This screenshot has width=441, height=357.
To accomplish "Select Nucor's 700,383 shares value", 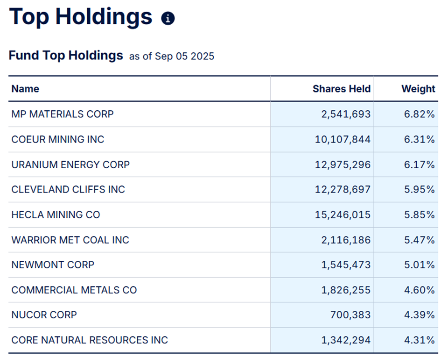I will coord(350,315).
